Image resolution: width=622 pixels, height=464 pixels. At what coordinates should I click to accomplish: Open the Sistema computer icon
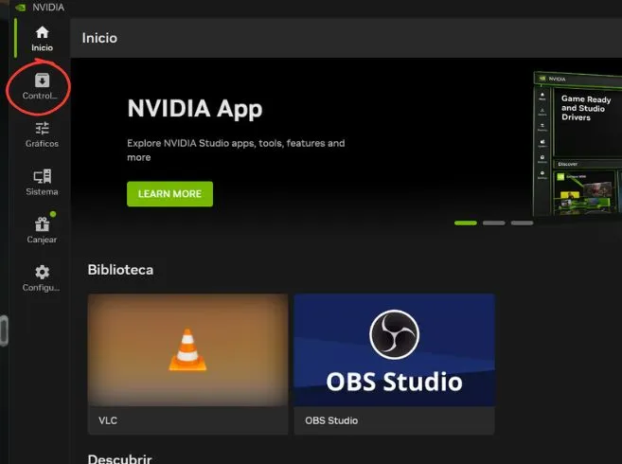tap(42, 176)
